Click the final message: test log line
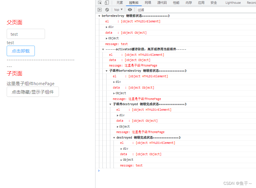Screen dimensions: 256x188 point(131,165)
